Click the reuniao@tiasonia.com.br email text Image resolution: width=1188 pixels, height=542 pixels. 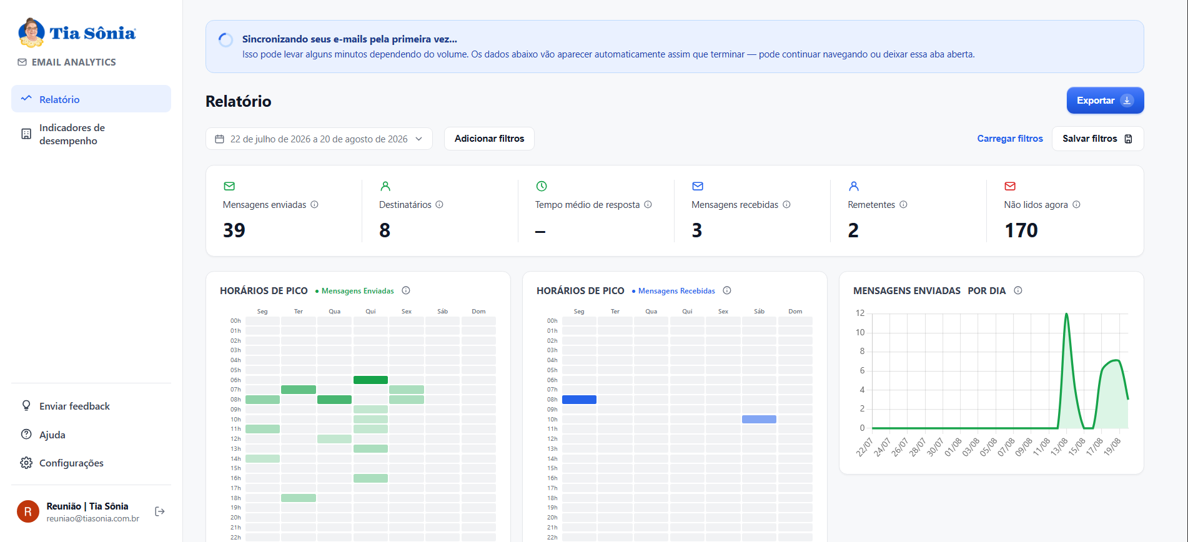click(x=92, y=519)
